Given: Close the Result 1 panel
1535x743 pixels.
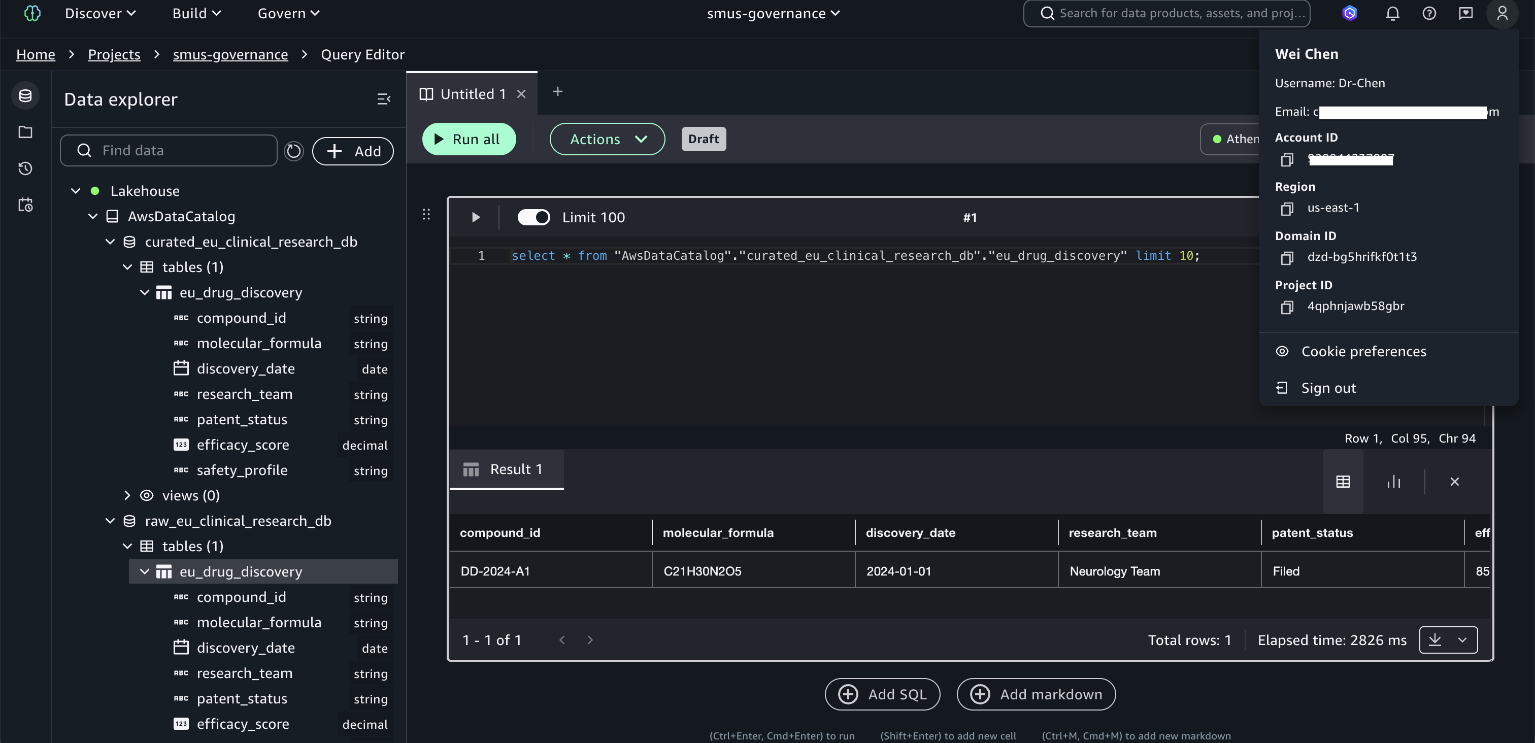Looking at the screenshot, I should [x=1455, y=482].
